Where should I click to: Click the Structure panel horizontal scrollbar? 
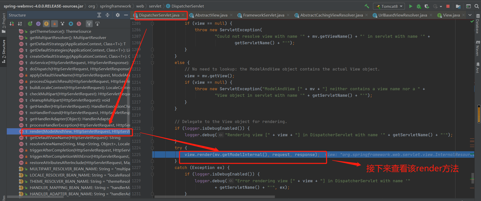(35, 197)
